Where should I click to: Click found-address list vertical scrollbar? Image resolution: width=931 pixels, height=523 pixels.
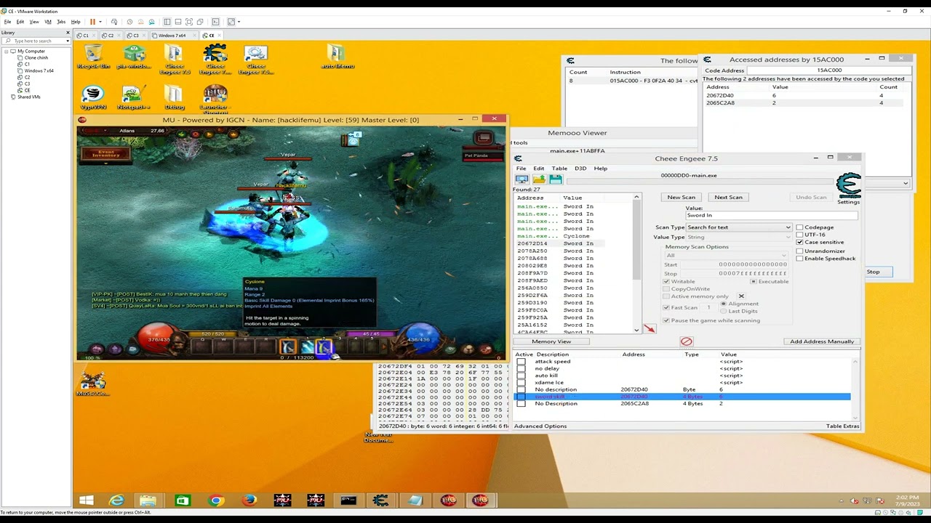[x=636, y=263]
